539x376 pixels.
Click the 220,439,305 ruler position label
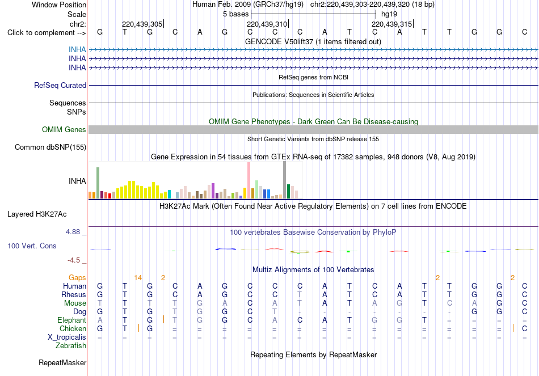pos(142,24)
